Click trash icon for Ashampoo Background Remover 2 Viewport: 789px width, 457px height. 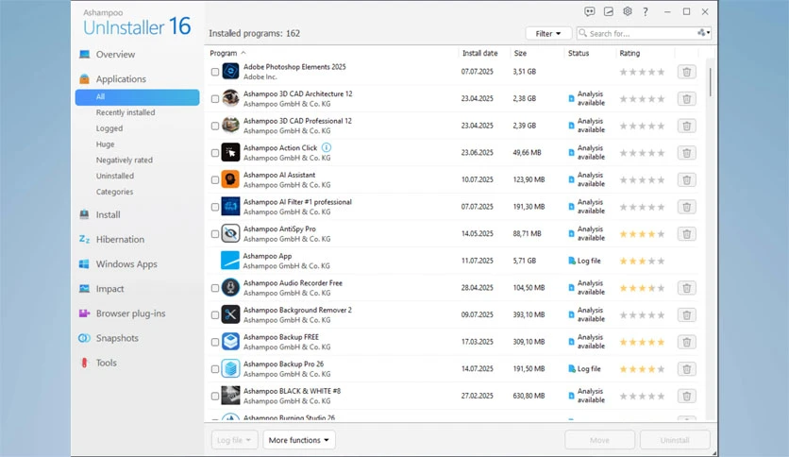[x=686, y=315]
